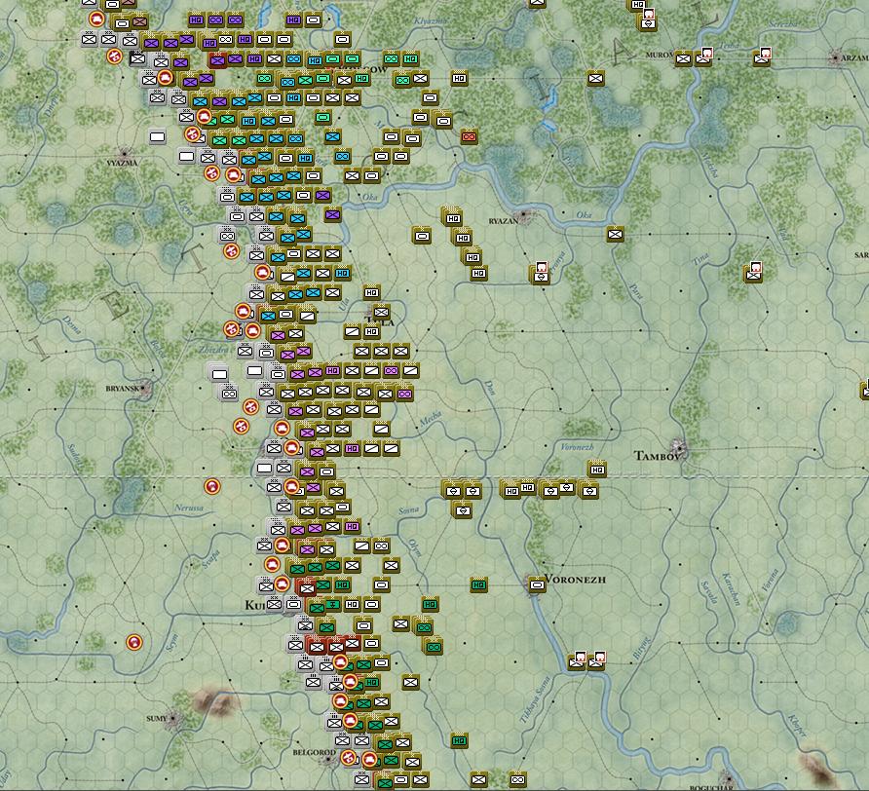The image size is (869, 791).
Task: Select the flagged airborne counter at the top edge
Action: tap(648, 21)
